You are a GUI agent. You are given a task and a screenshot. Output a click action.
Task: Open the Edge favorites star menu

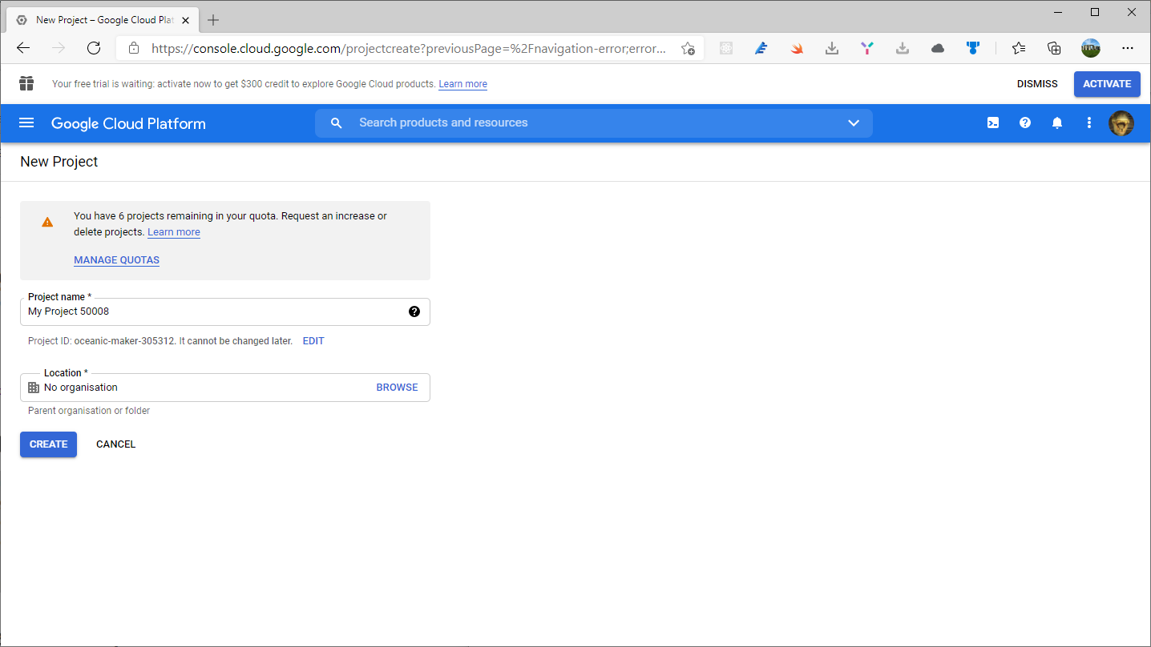[x=1018, y=48]
